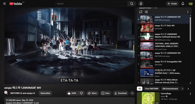Open playlist three-dot options menu

pyautogui.click(x=188, y=12)
